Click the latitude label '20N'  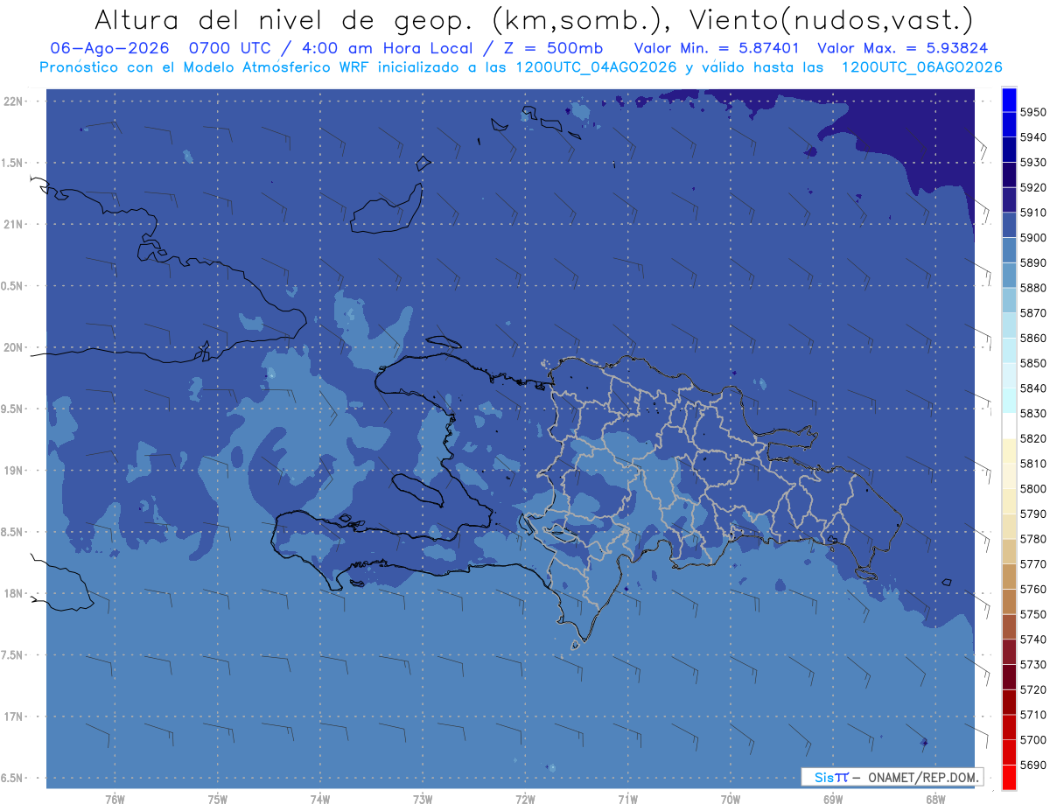[15, 348]
